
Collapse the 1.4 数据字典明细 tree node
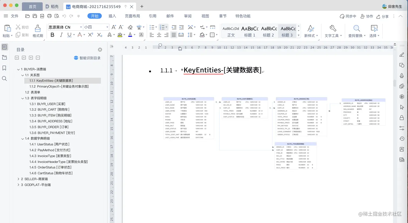click(23, 138)
